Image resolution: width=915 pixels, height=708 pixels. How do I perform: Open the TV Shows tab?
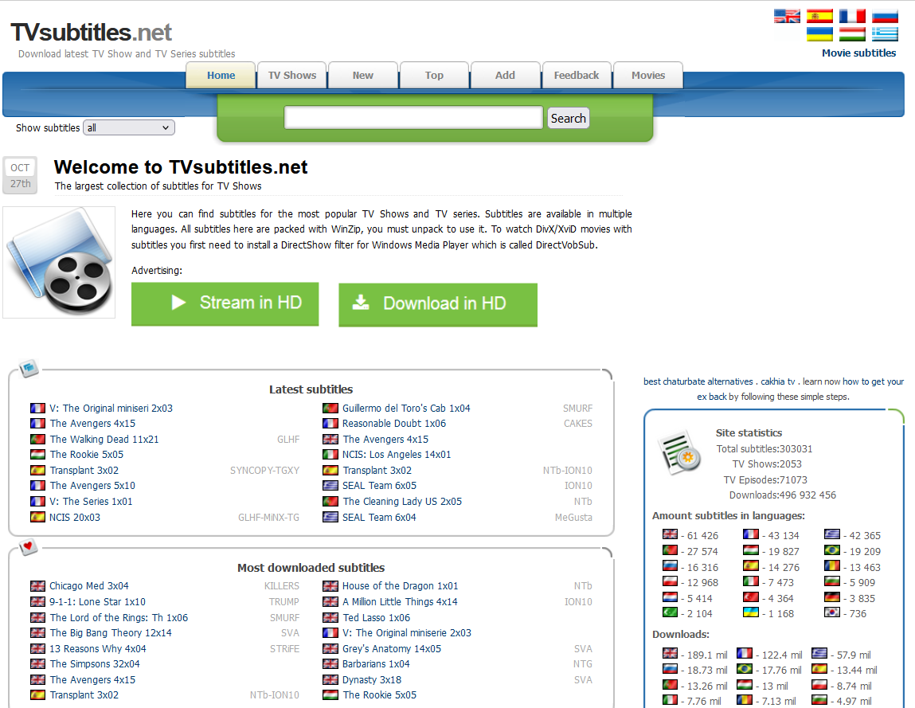(x=291, y=76)
